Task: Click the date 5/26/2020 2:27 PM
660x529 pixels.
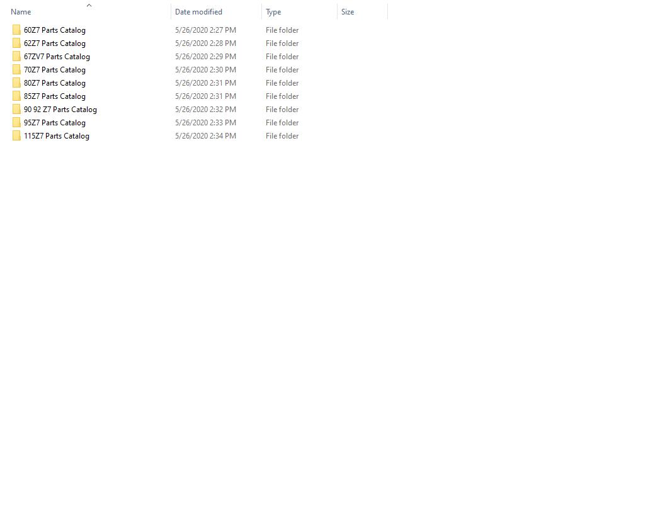Action: click(x=205, y=30)
